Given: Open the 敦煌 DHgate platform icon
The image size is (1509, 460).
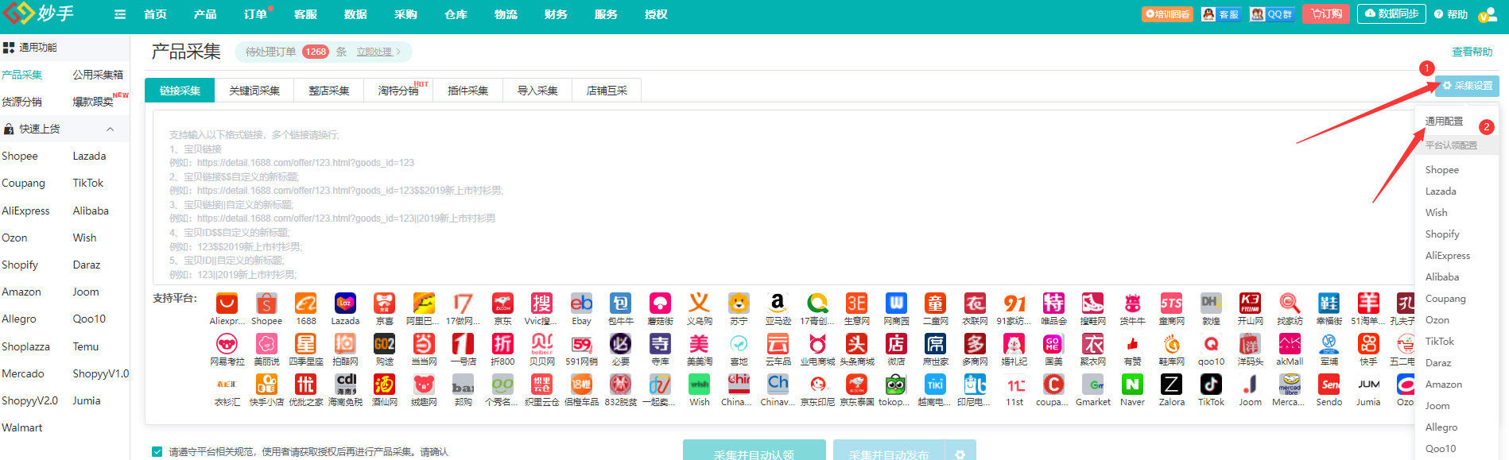Looking at the screenshot, I should click(x=1211, y=303).
